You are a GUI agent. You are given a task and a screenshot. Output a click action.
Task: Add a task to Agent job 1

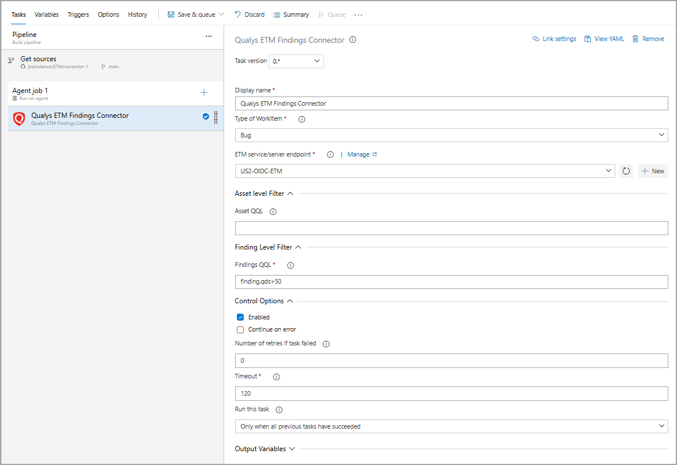[204, 92]
